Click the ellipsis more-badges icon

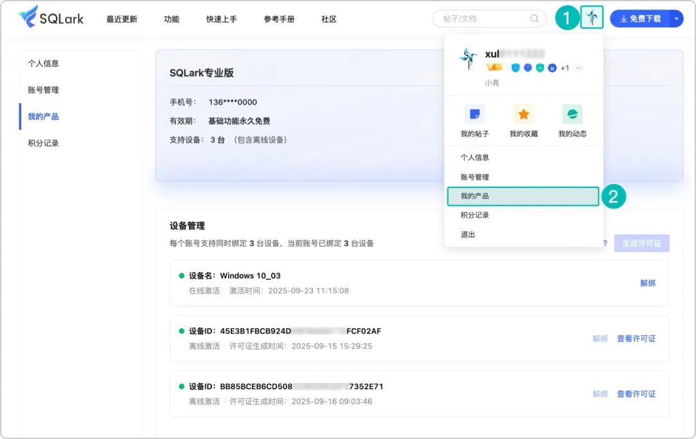click(x=578, y=68)
